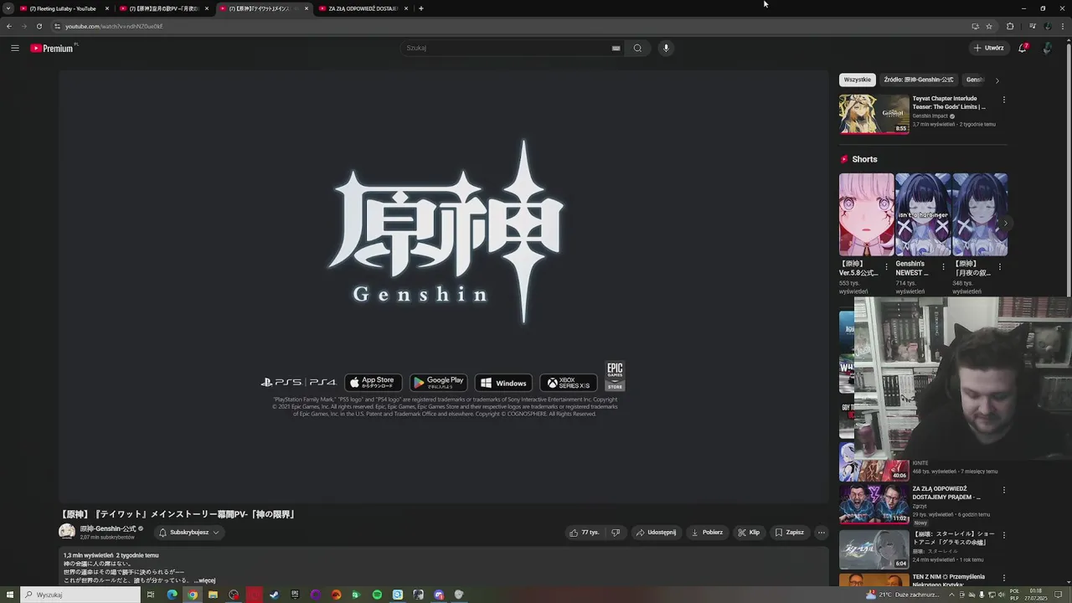Open a new Chrome tab

click(x=421, y=8)
